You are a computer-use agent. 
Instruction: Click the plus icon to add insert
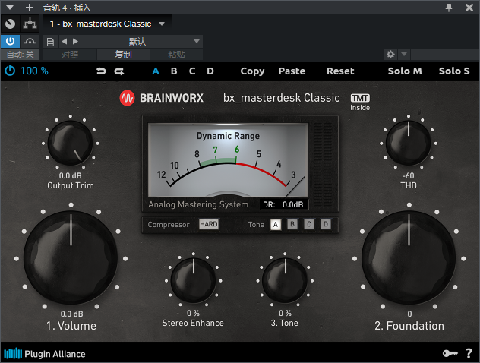(30, 8)
